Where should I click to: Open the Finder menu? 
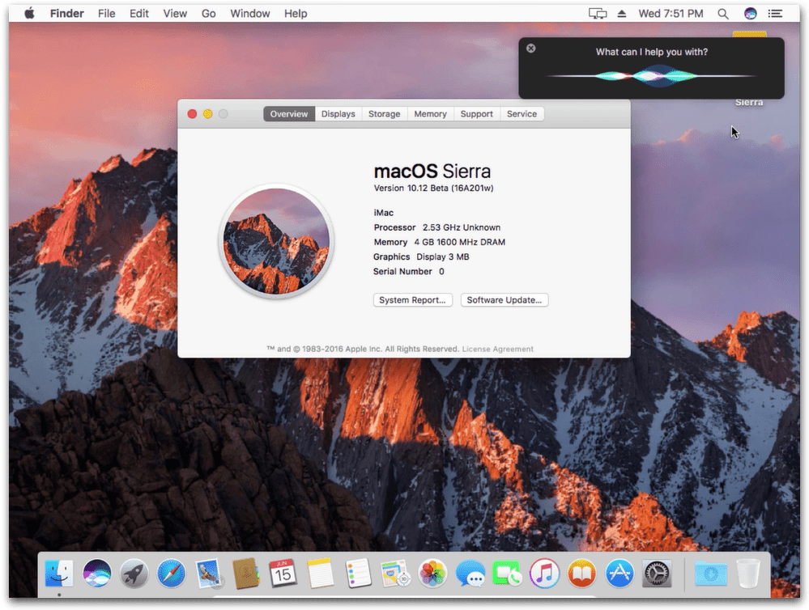tap(66, 14)
